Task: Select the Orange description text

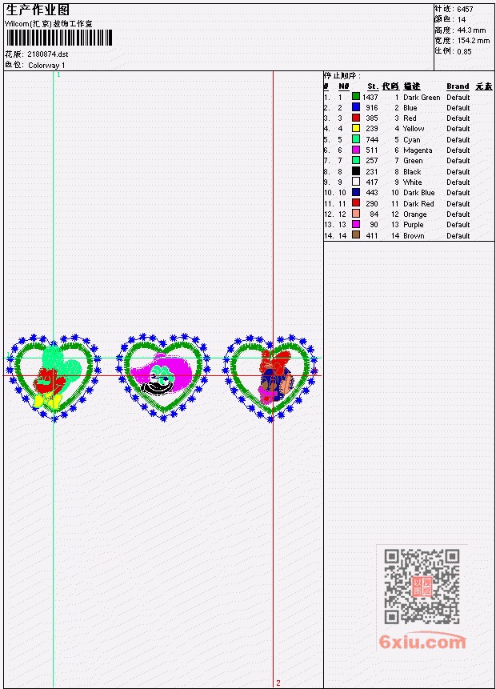Action: 415,214
